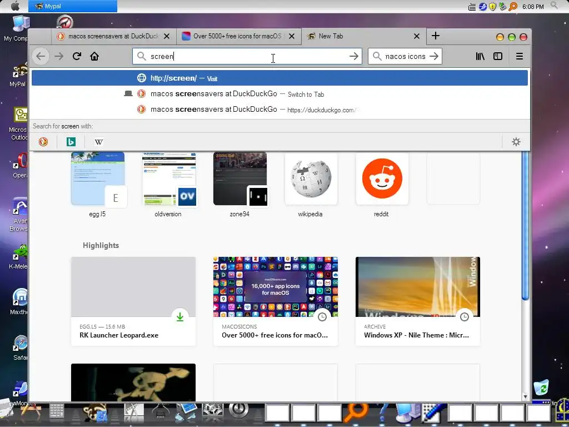Open 'Over 5000+ free icons for macO...' highlight
This screenshot has height=427, width=569.
tap(276, 301)
